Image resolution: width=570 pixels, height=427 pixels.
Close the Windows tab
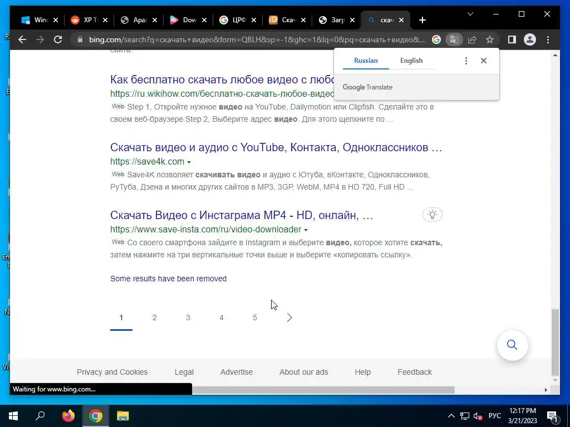(x=56, y=21)
